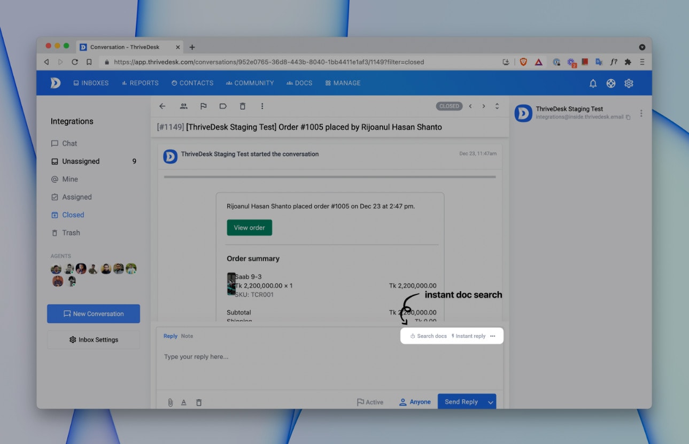Go to previous conversation arrow
Screen dimensions: 689x444
tap(470, 106)
